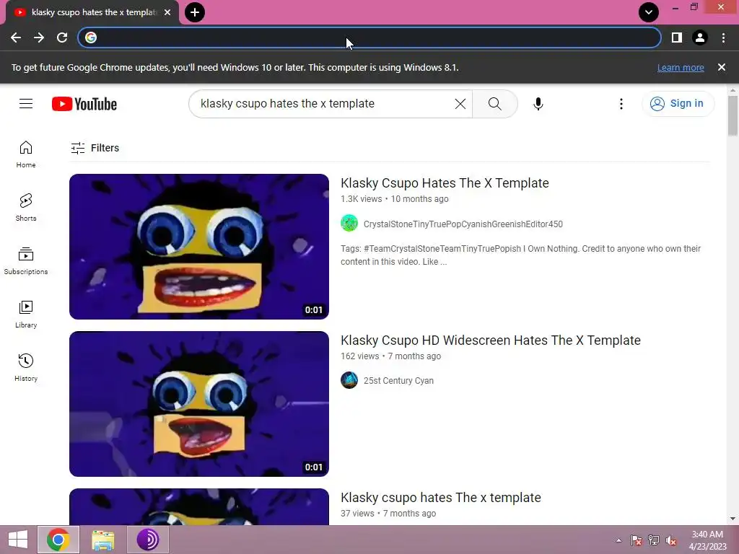Visit the 25st Century Cyan channel
This screenshot has width=739, height=554.
tap(398, 381)
